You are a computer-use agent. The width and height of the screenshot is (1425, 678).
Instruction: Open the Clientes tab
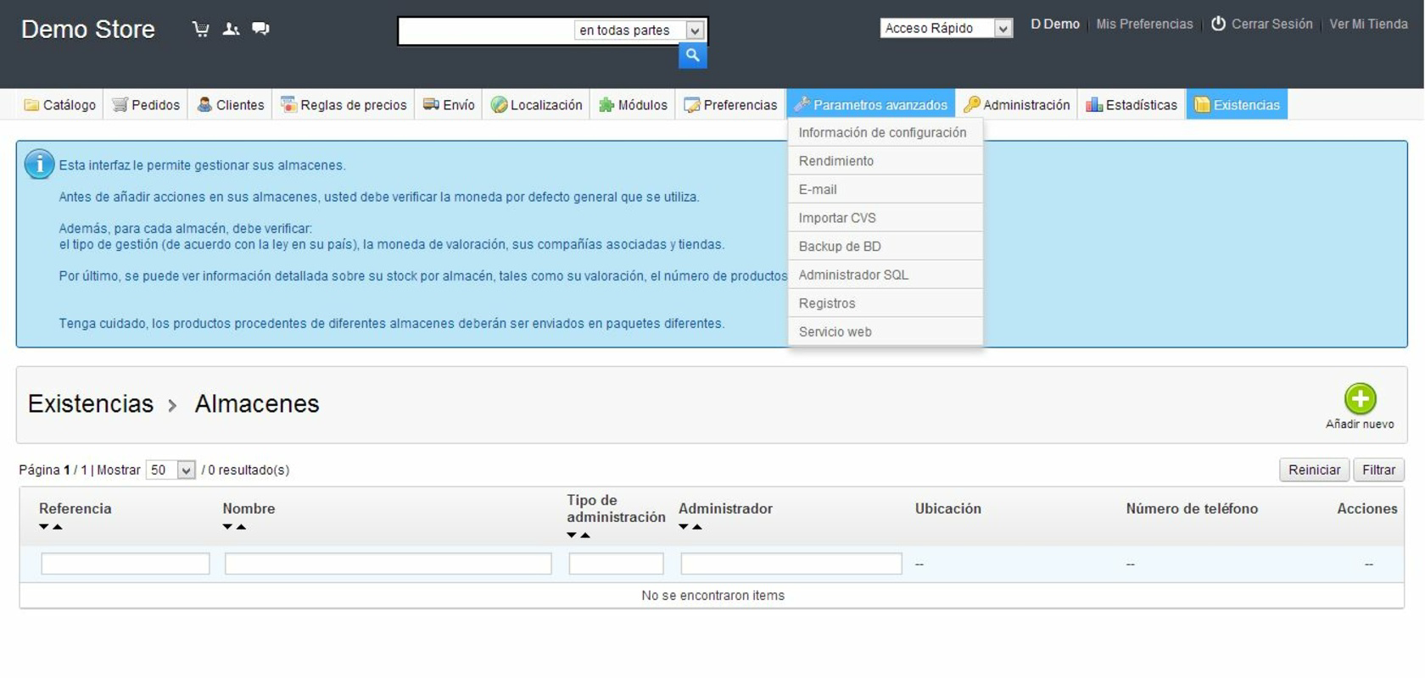coord(230,104)
